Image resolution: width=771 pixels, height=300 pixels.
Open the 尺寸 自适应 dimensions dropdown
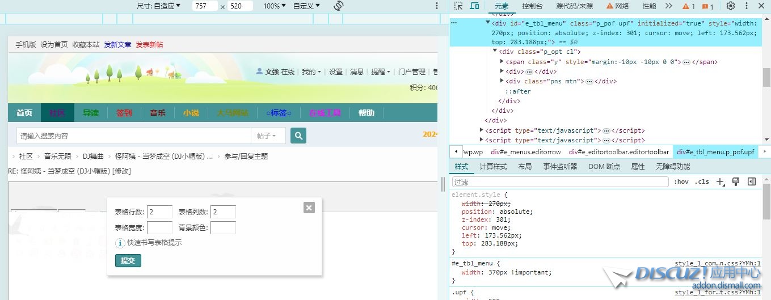pyautogui.click(x=158, y=6)
